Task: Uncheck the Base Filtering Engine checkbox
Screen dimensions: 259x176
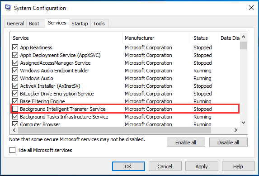Action: click(15, 101)
